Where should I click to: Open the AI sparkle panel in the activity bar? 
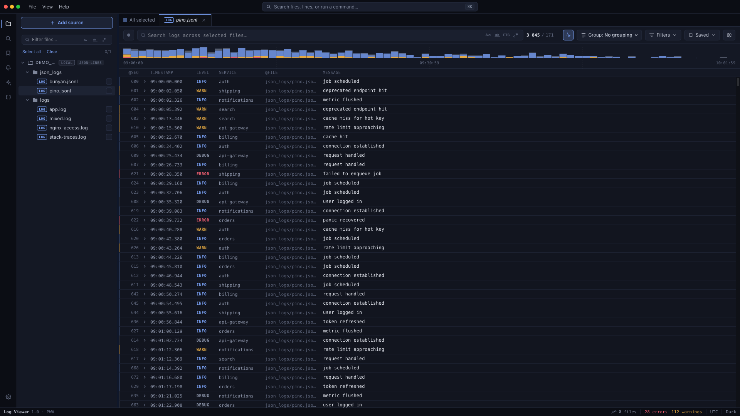[x=8, y=82]
